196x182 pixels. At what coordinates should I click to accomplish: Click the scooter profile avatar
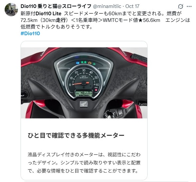(x=11, y=10)
